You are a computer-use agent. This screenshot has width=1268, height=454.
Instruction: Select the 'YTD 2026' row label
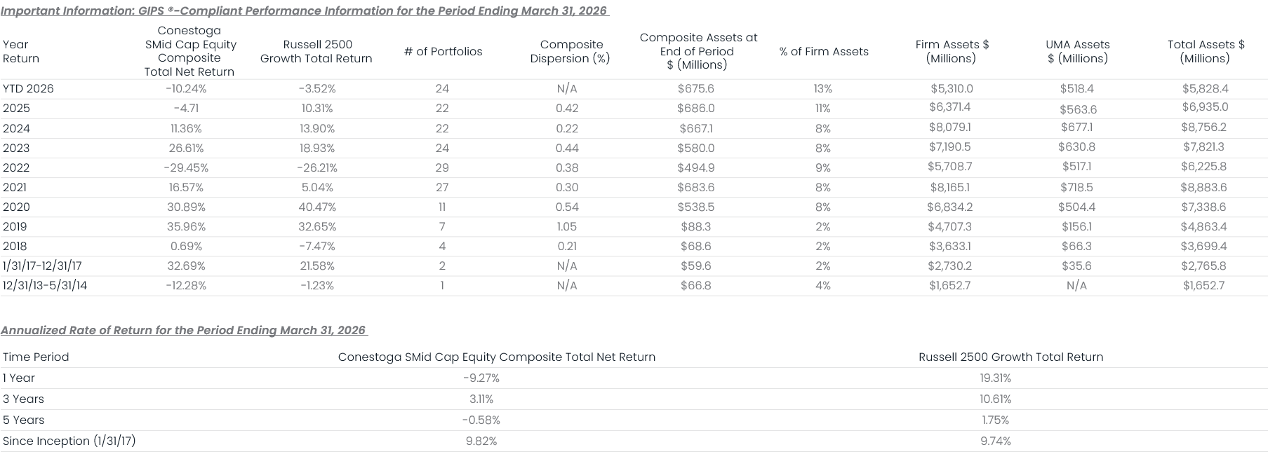pyautogui.click(x=28, y=88)
